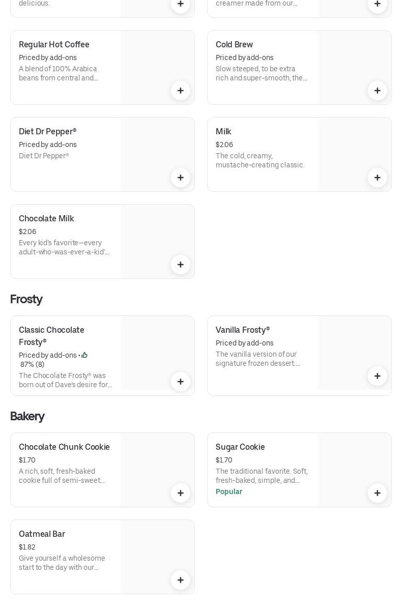Click plus button for Milk
The width and height of the screenshot is (409, 607).
(x=377, y=178)
